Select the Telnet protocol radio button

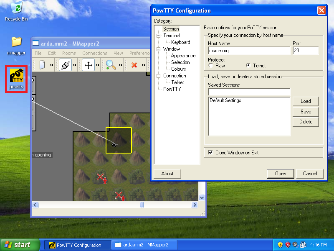coord(248,65)
